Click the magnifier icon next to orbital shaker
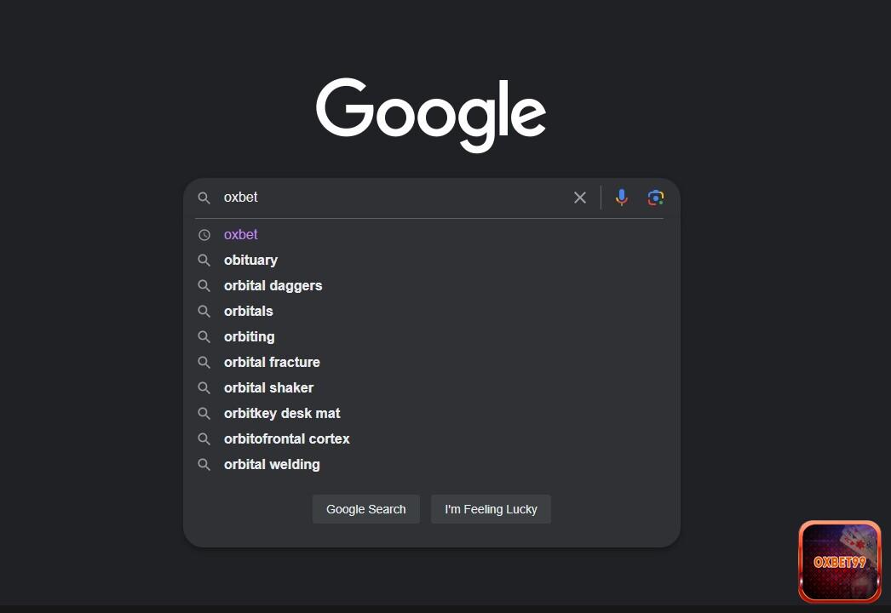 pos(204,387)
